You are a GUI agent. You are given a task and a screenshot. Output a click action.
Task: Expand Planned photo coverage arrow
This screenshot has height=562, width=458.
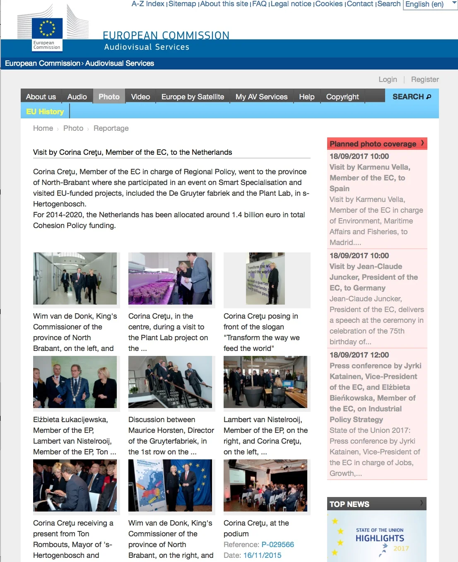tap(422, 143)
